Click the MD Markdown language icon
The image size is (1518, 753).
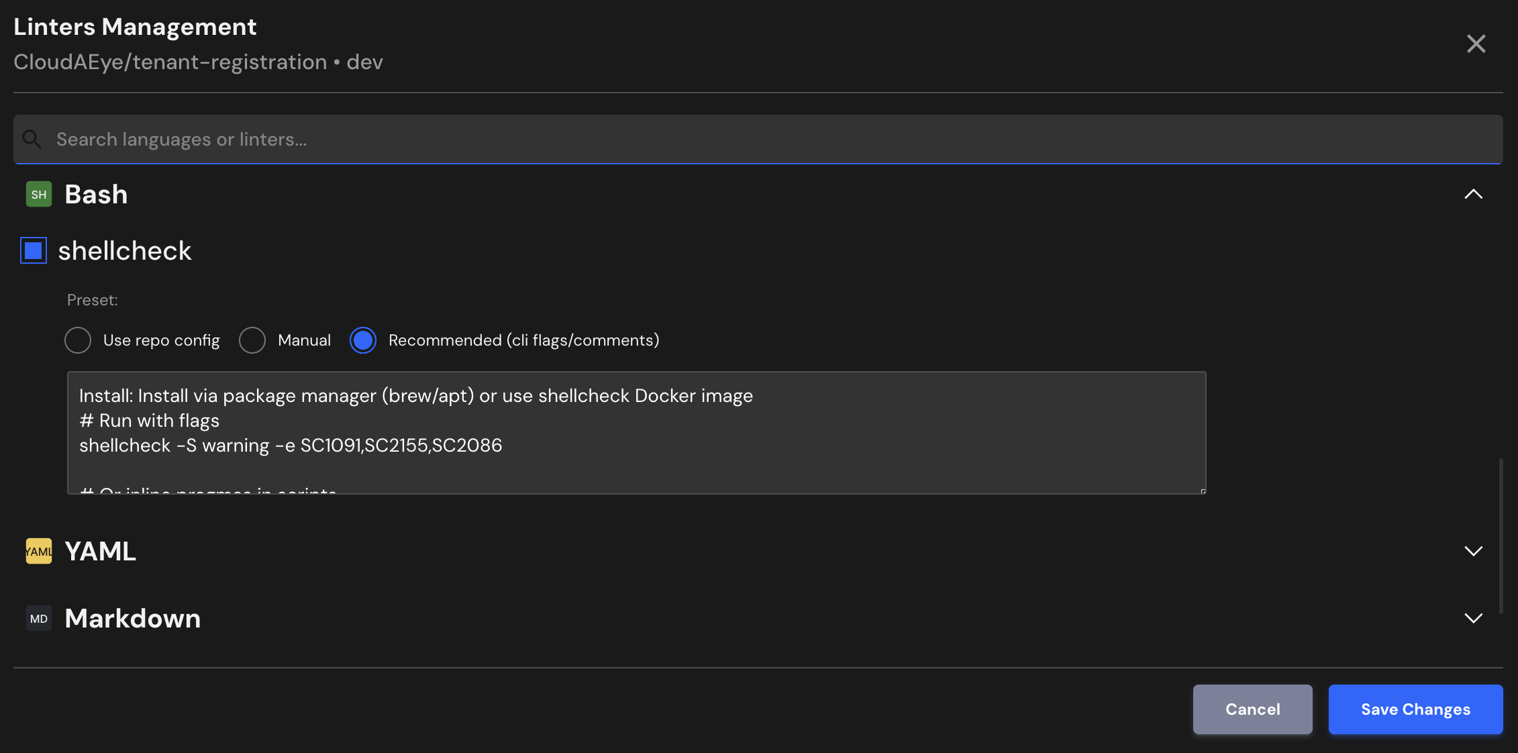tap(38, 618)
